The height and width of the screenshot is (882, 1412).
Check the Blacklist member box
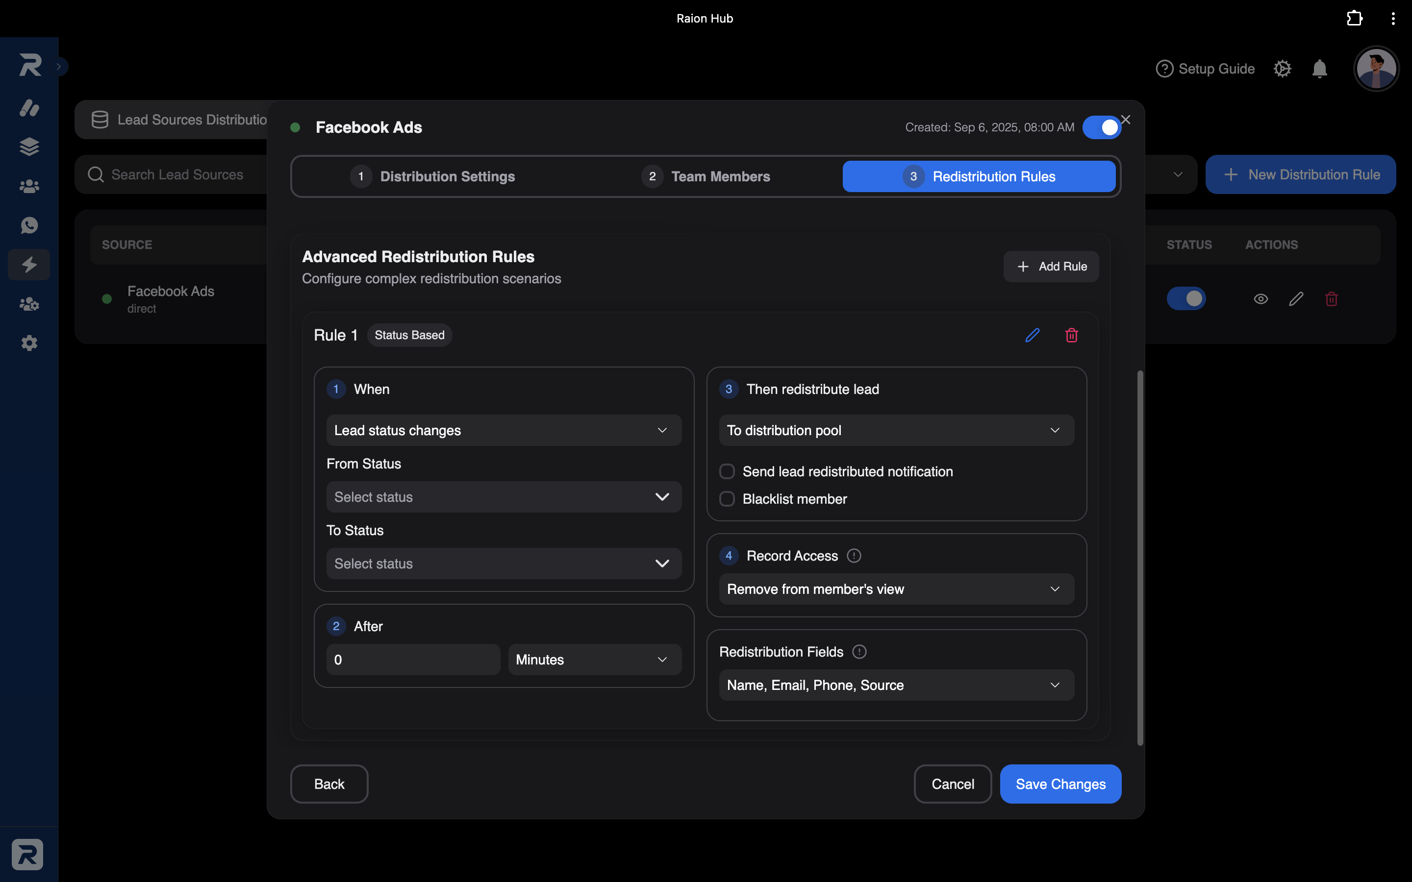(x=727, y=499)
